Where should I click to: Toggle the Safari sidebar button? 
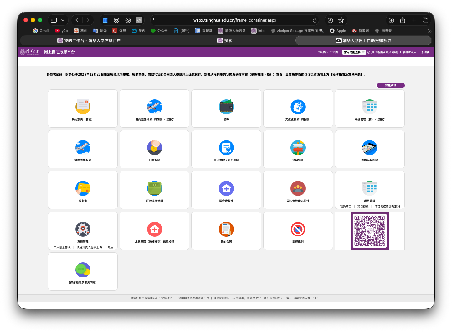click(54, 20)
